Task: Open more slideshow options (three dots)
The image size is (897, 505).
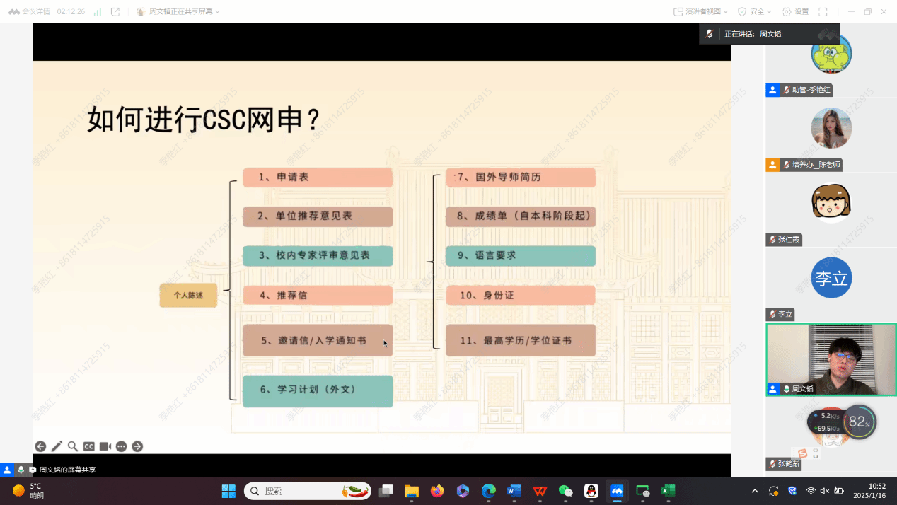Action: click(x=122, y=446)
